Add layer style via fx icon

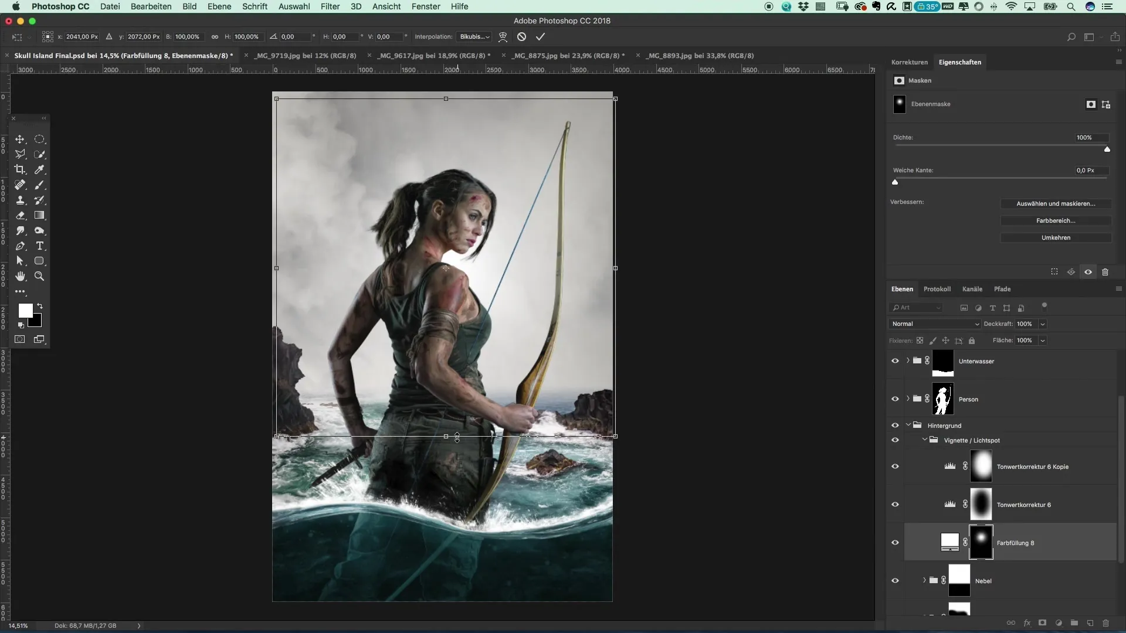(x=1027, y=623)
